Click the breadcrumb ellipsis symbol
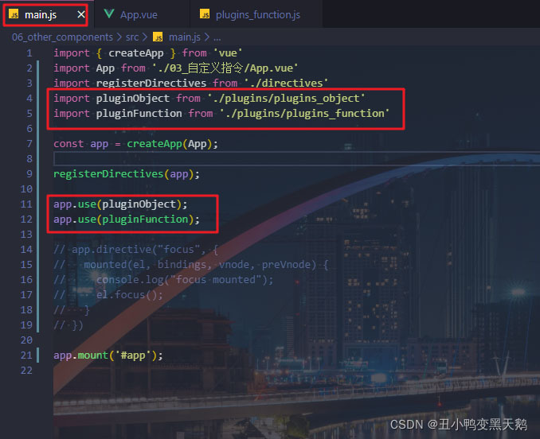Viewport: 540px width, 439px height. (x=217, y=37)
